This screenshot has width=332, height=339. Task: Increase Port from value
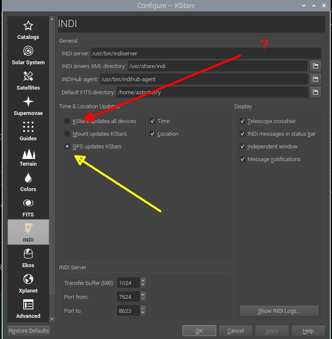tap(143, 294)
